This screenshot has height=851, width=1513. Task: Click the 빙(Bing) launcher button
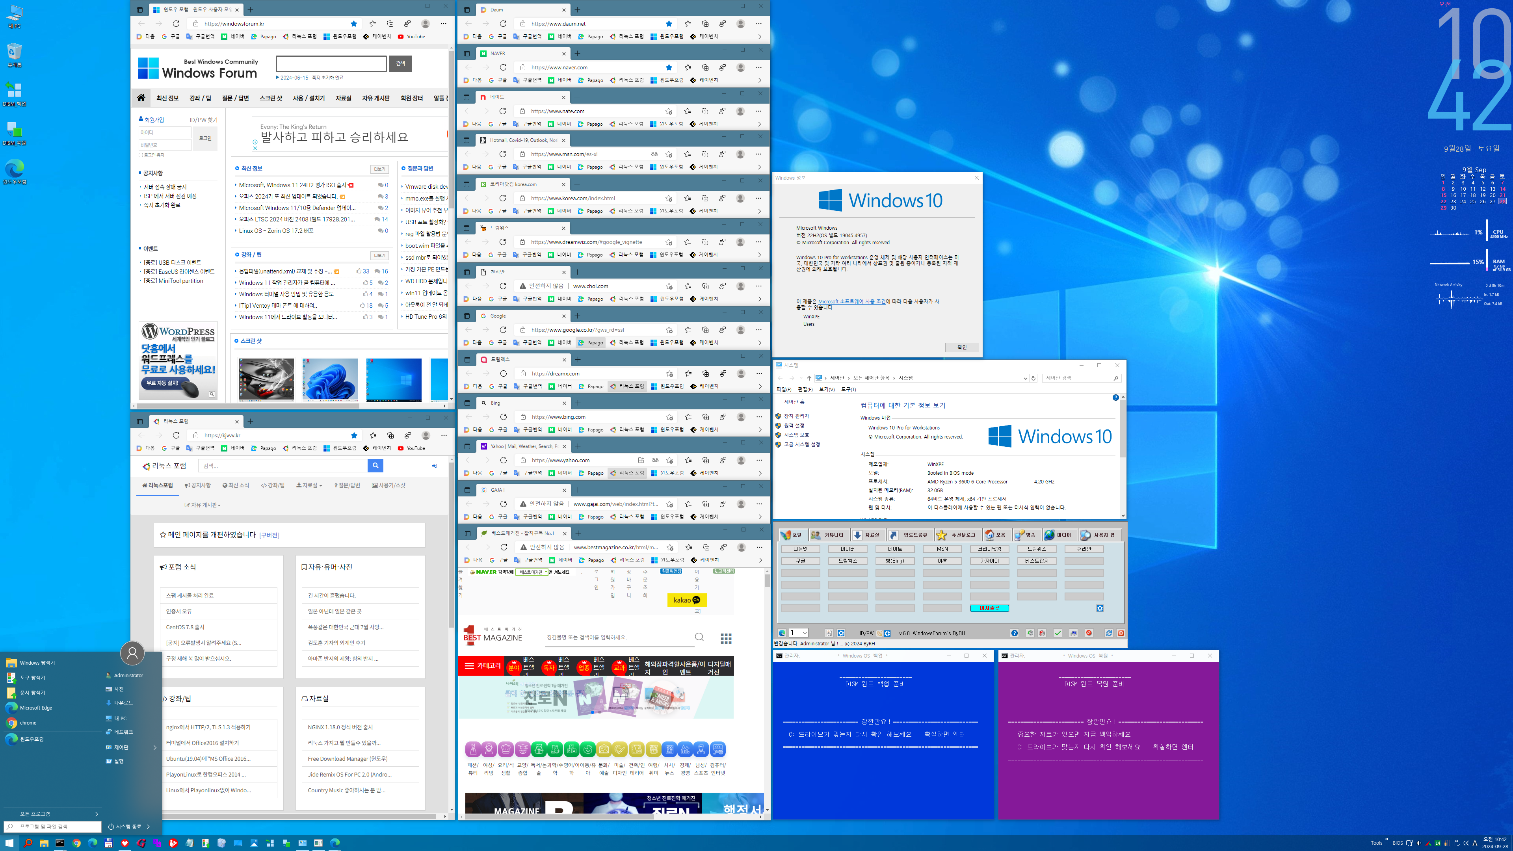894,561
